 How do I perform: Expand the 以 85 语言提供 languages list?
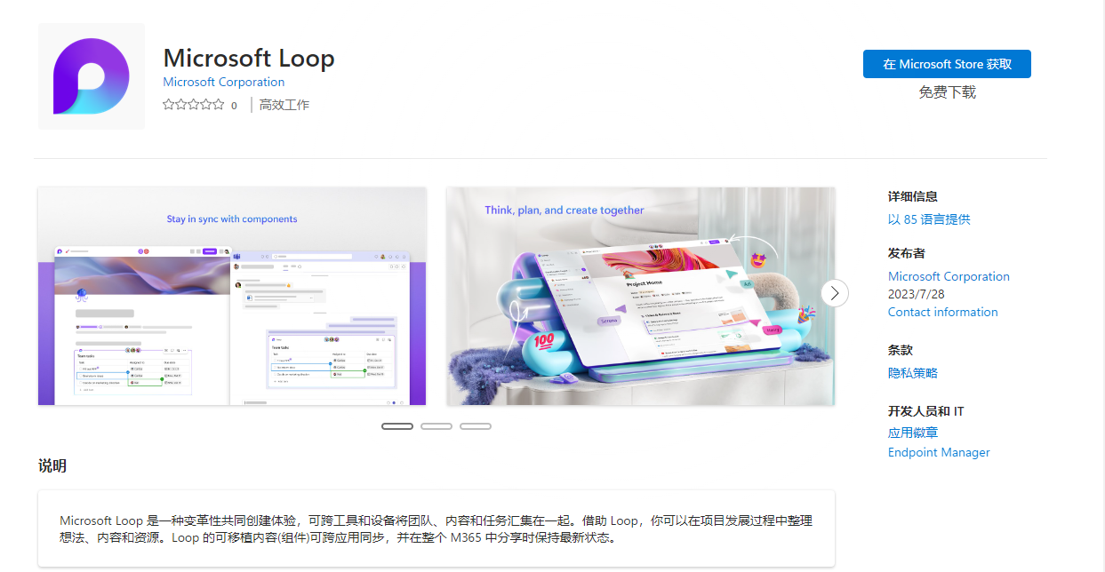point(929,219)
